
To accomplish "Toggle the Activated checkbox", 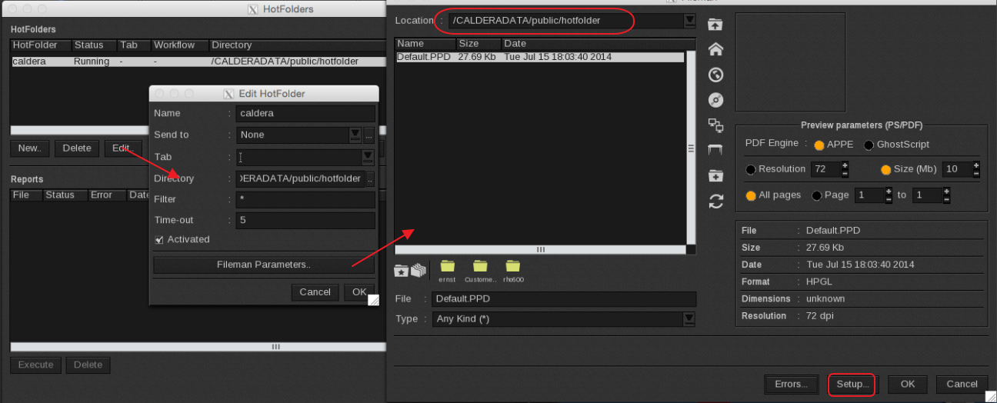I will pyautogui.click(x=159, y=240).
